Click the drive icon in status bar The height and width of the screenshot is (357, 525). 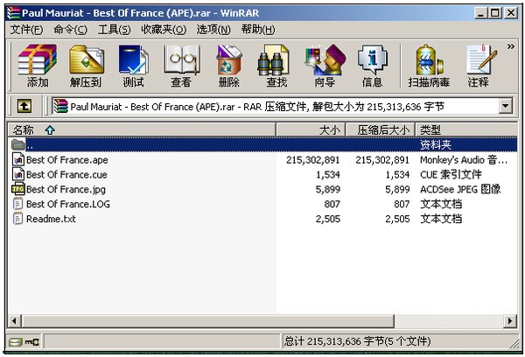15,342
